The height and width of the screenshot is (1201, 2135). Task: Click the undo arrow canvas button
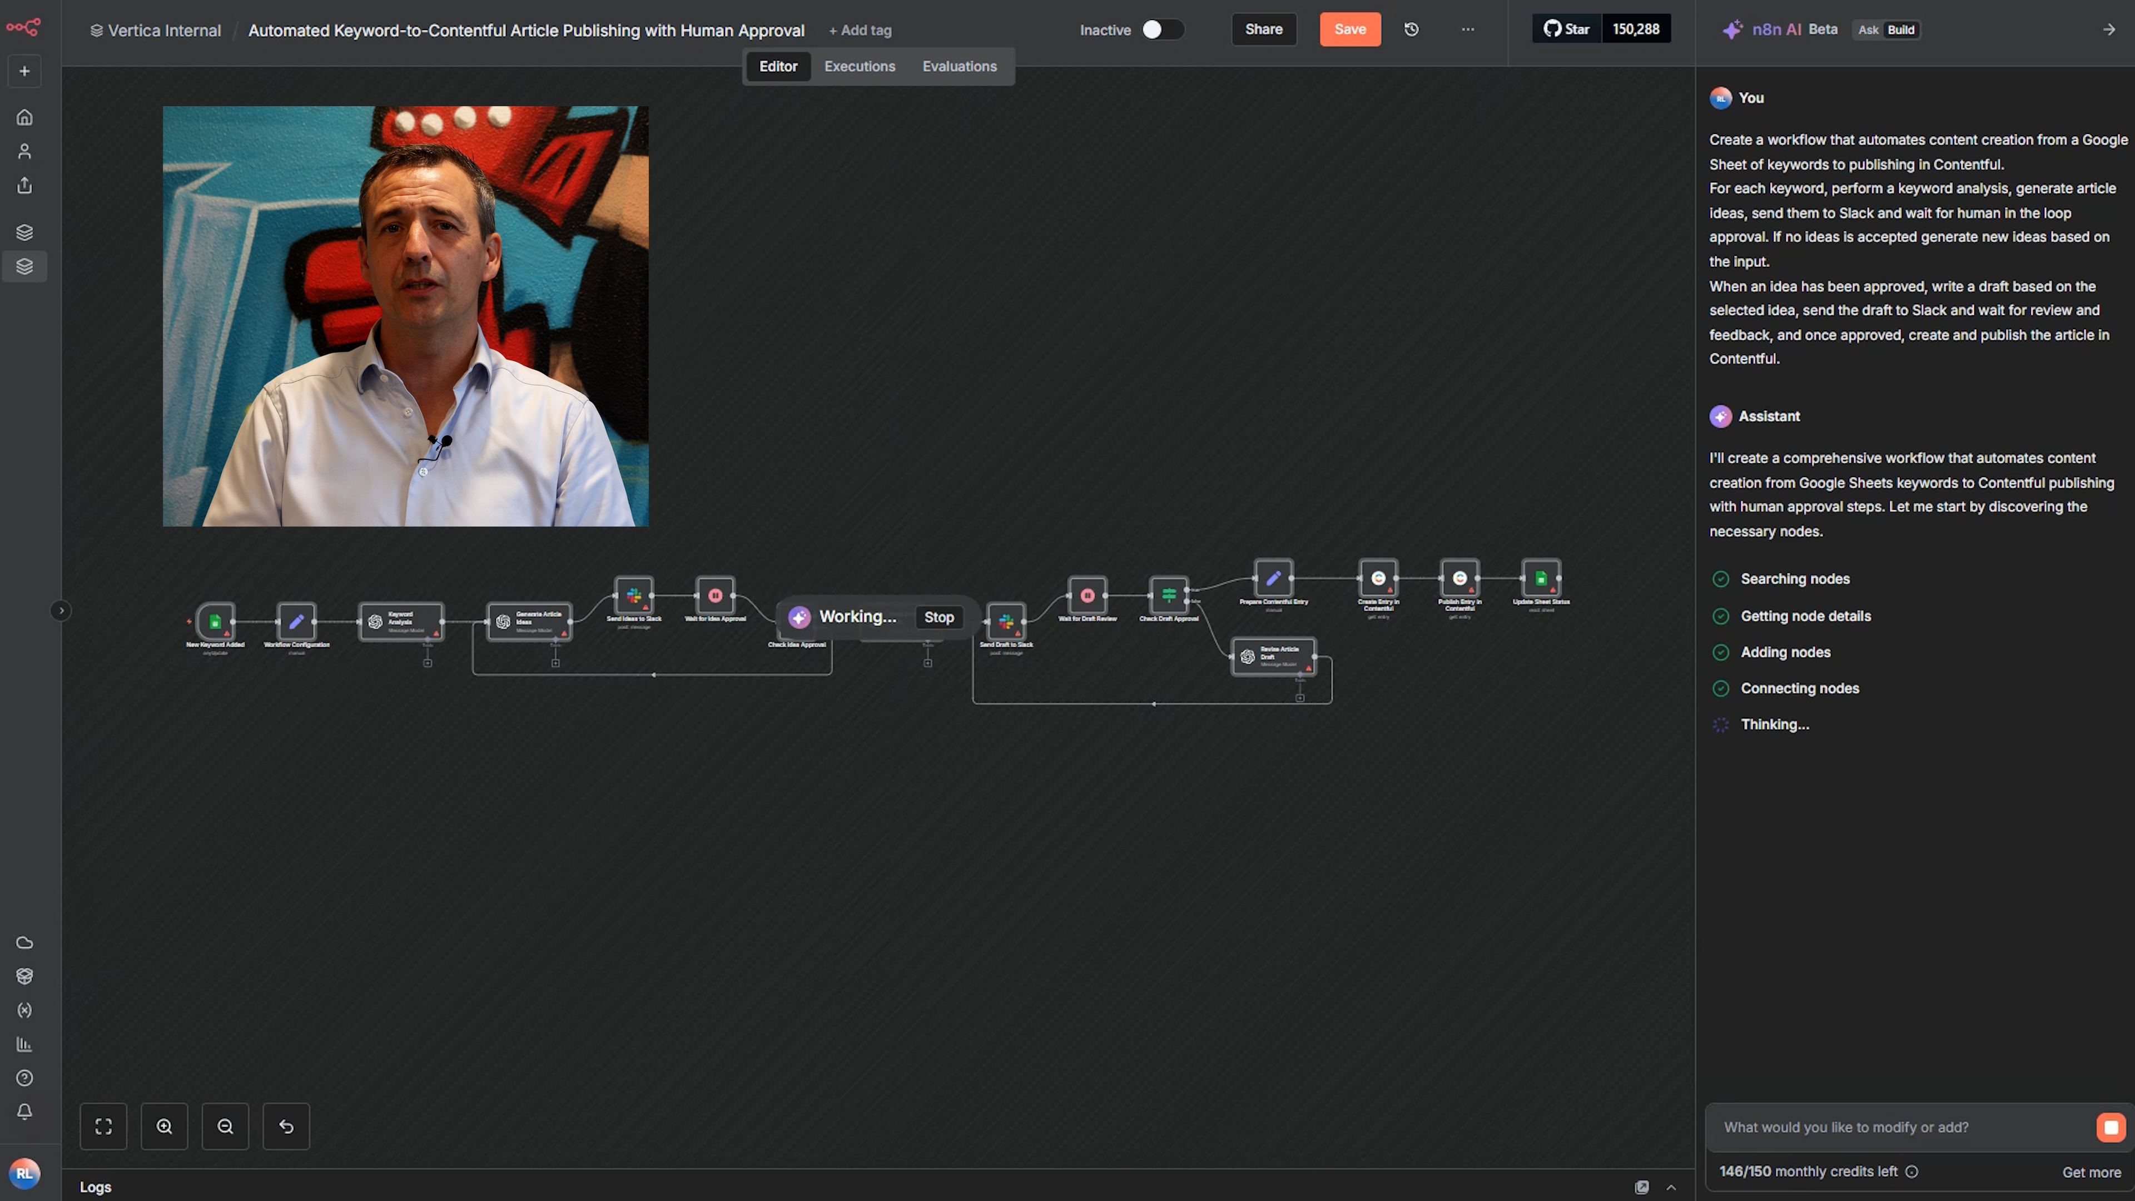click(286, 1126)
